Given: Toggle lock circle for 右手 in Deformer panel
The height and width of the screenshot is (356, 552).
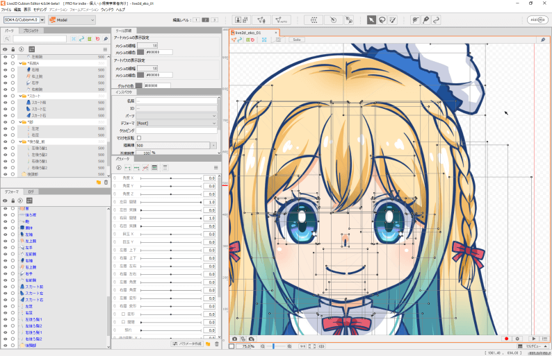Looking at the screenshot, I should pos(13,273).
